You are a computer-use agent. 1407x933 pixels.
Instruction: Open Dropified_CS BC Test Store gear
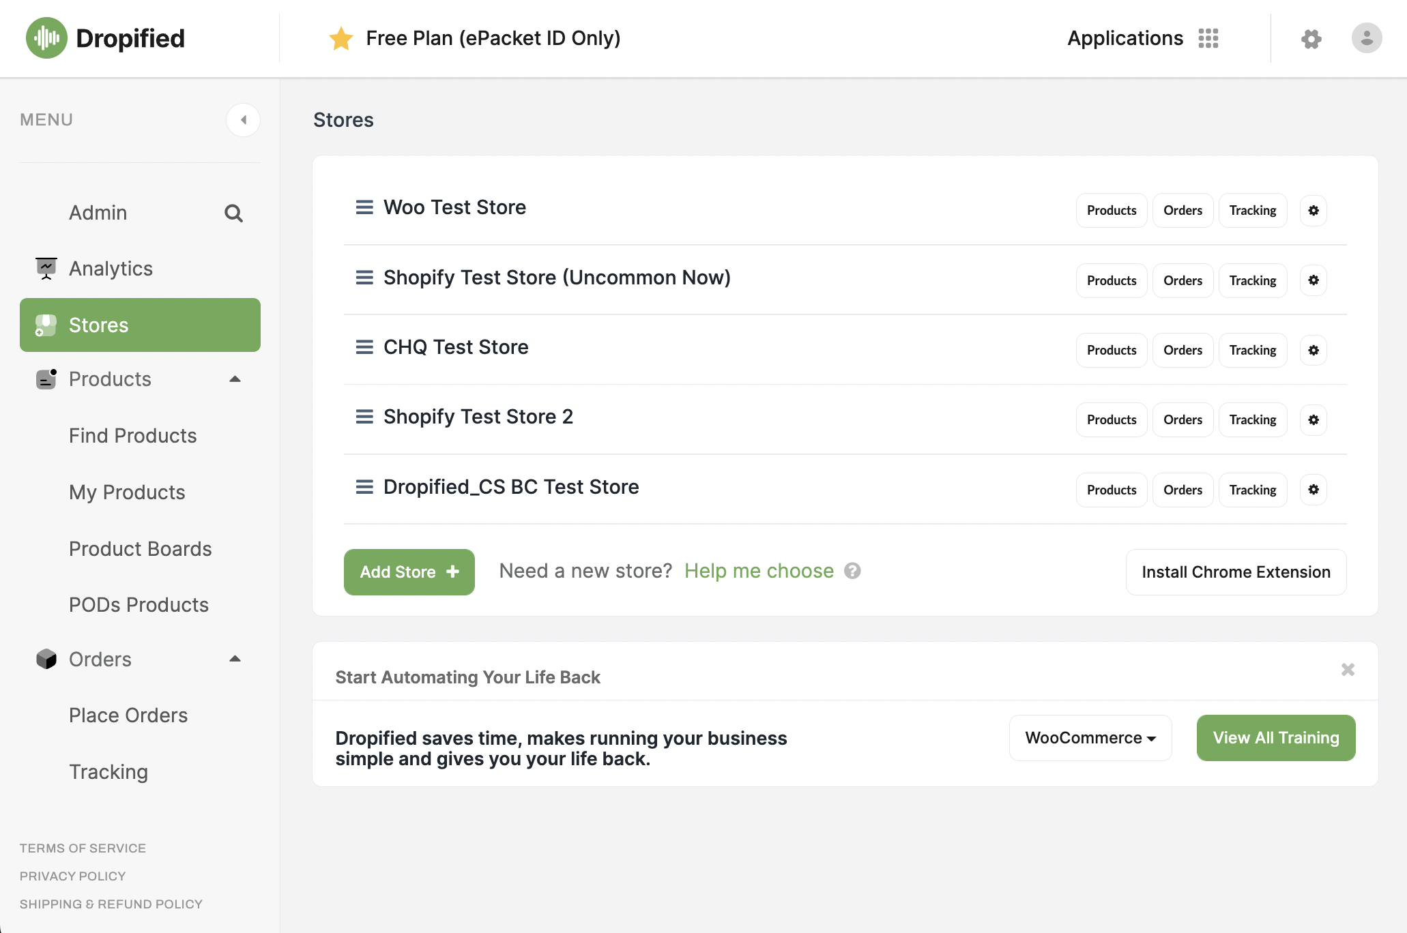pos(1313,490)
